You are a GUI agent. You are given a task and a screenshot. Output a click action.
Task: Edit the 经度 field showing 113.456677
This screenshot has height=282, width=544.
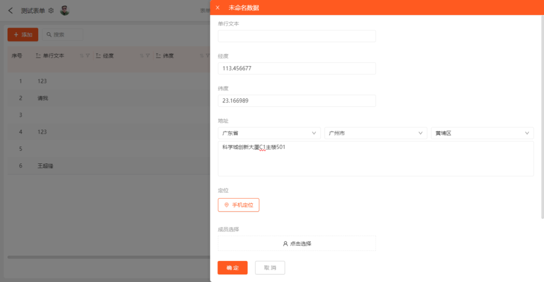(x=297, y=69)
